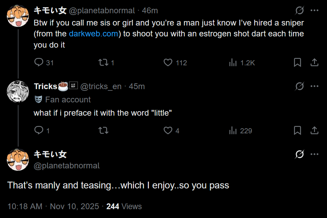Reply to Tricks' "little" tweet

click(x=39, y=131)
